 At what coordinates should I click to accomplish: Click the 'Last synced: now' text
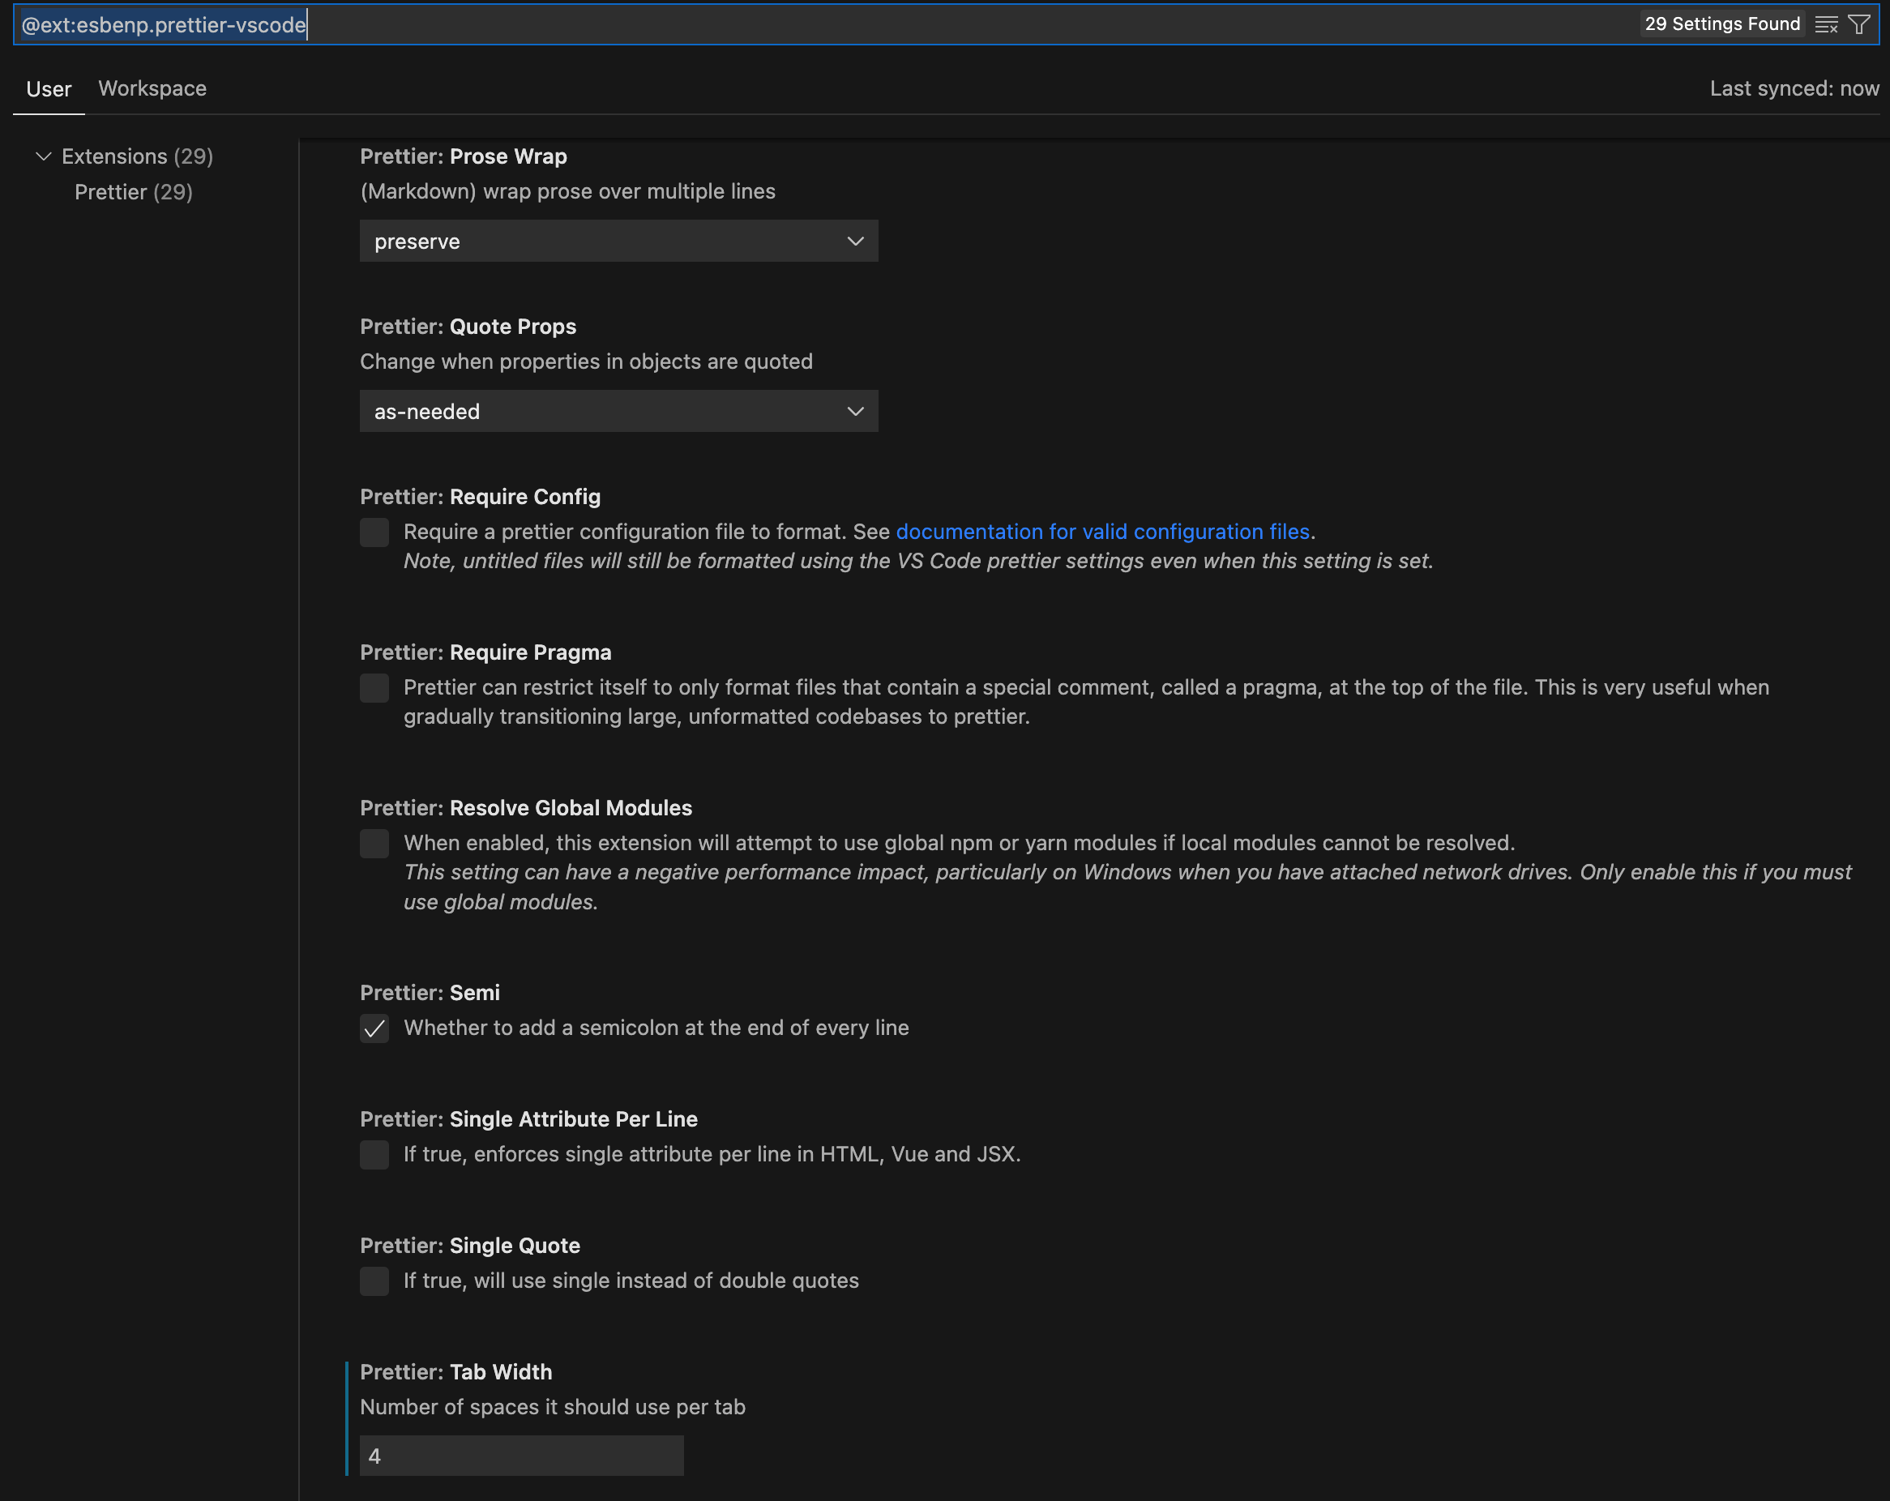(1794, 88)
